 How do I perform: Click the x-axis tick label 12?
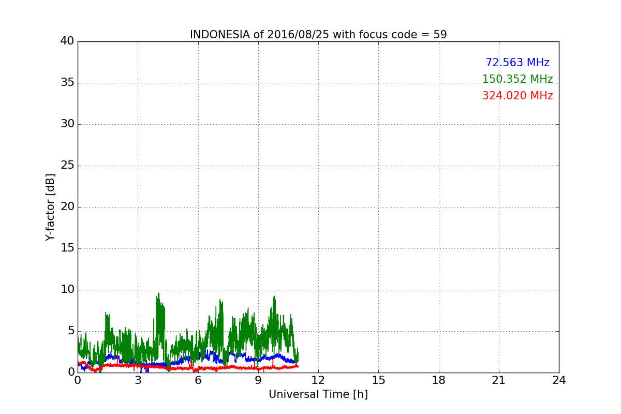pos(318,380)
